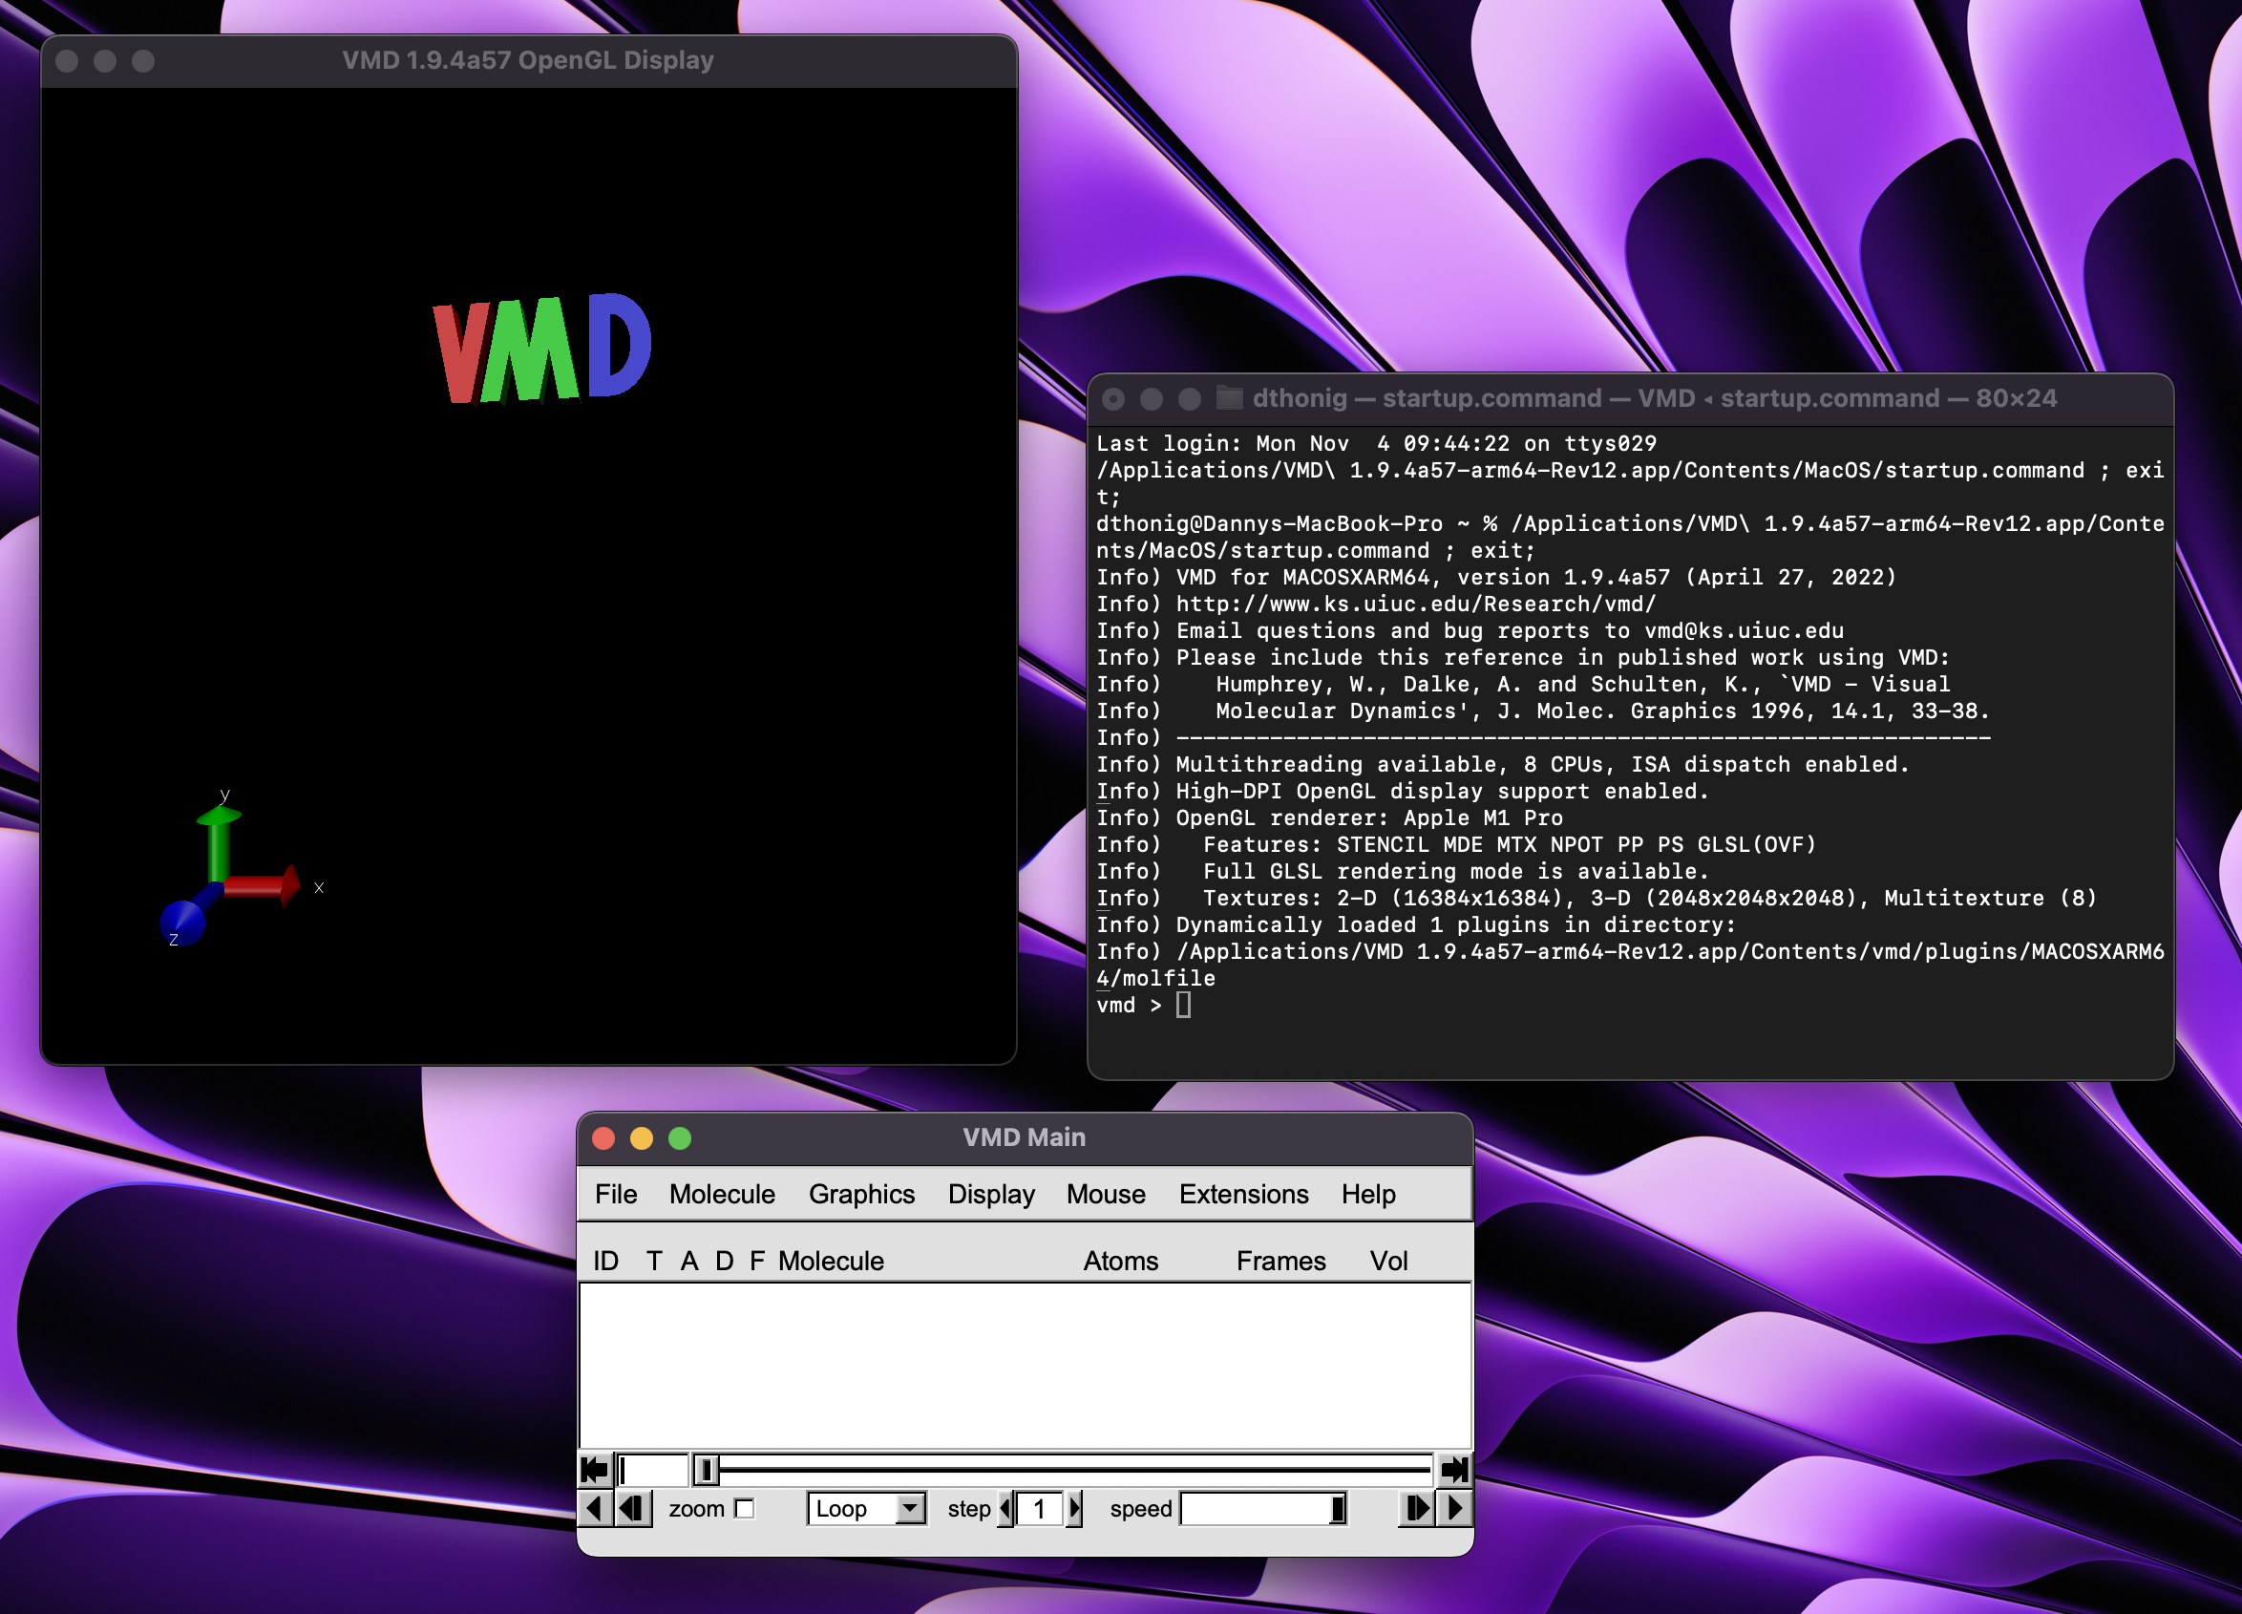Click the 'Full GLSL rendering mode is available' line
This screenshot has width=2242, height=1614.
[x=1403, y=870]
